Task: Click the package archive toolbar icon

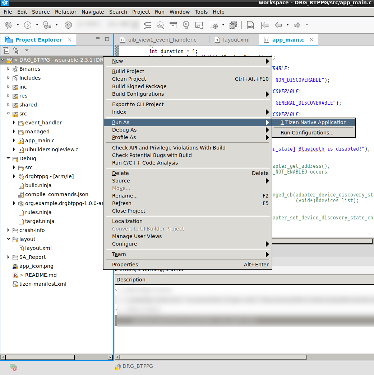Action: point(173,25)
